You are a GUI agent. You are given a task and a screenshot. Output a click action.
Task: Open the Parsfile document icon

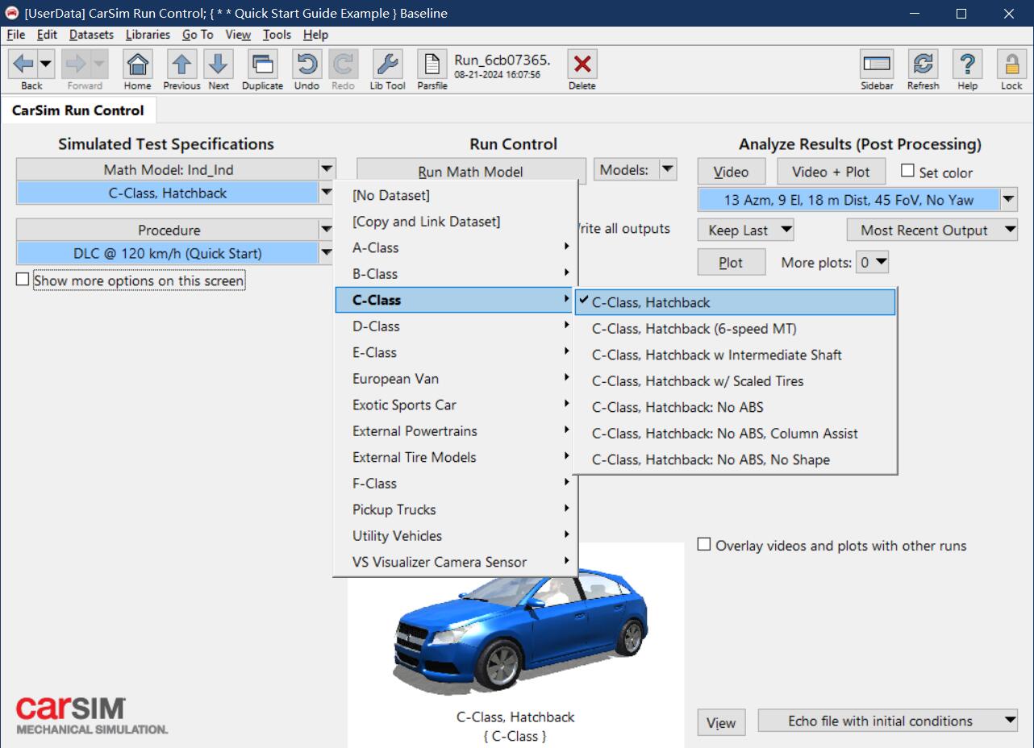click(432, 64)
